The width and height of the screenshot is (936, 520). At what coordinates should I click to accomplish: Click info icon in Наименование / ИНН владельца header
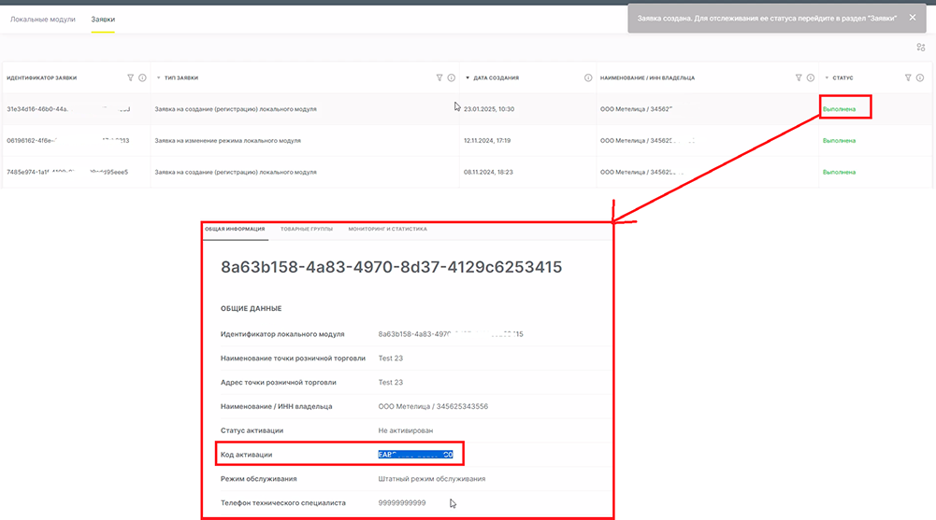(x=811, y=78)
